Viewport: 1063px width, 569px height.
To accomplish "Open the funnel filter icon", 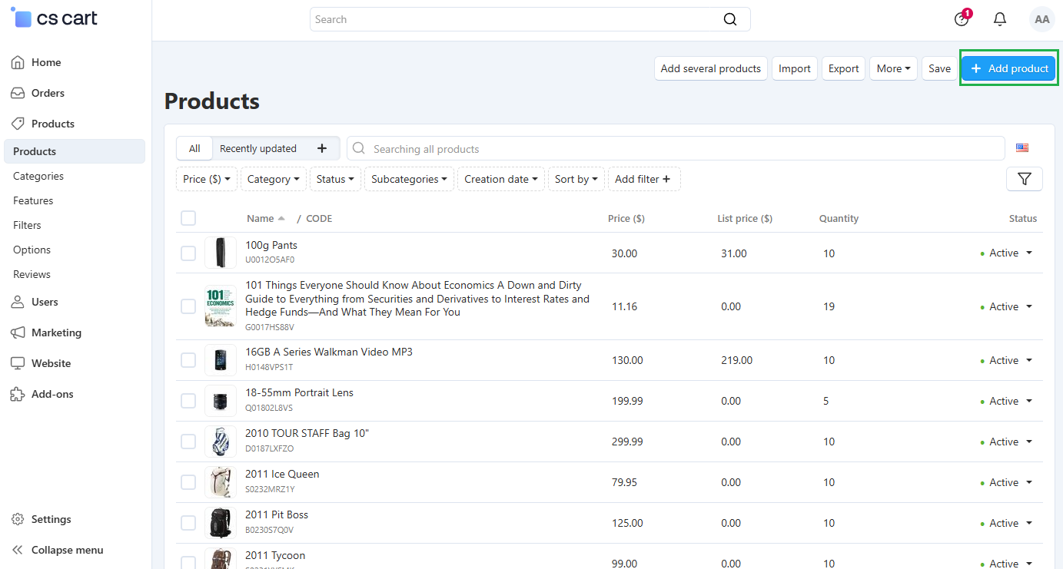I will coord(1025,179).
